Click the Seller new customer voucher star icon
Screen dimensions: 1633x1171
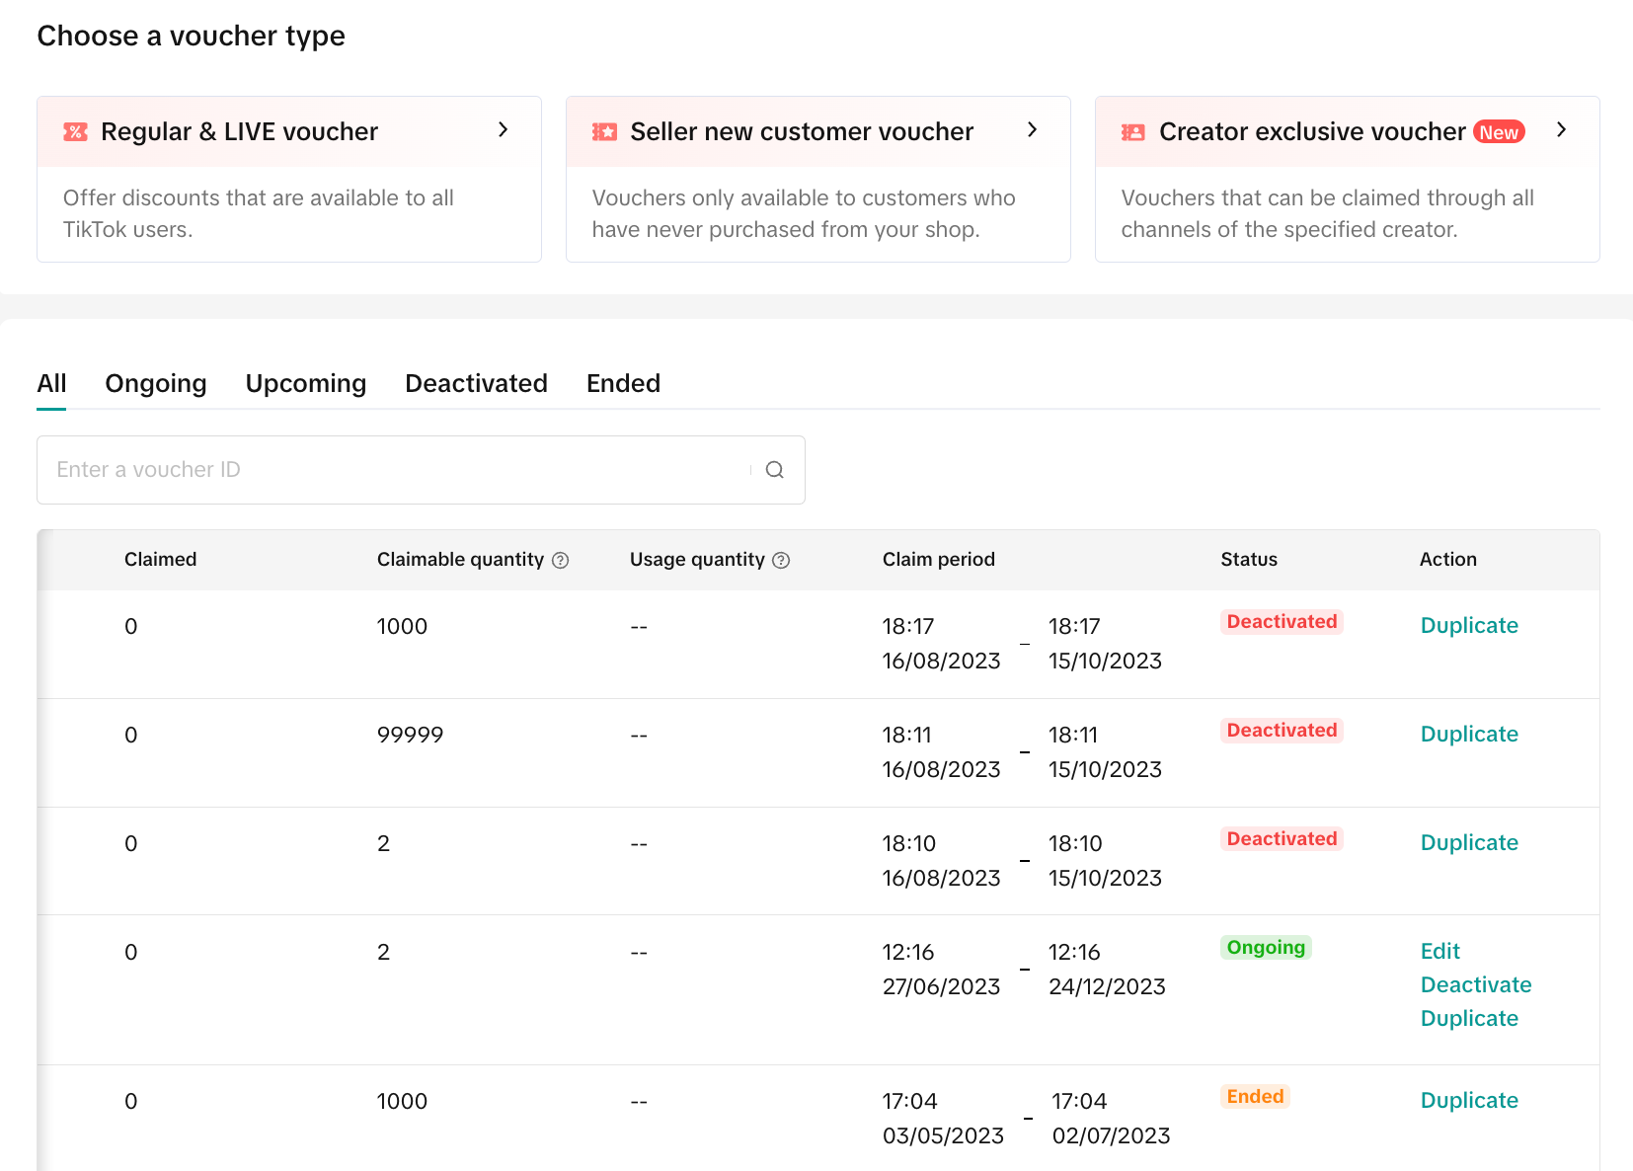(604, 132)
